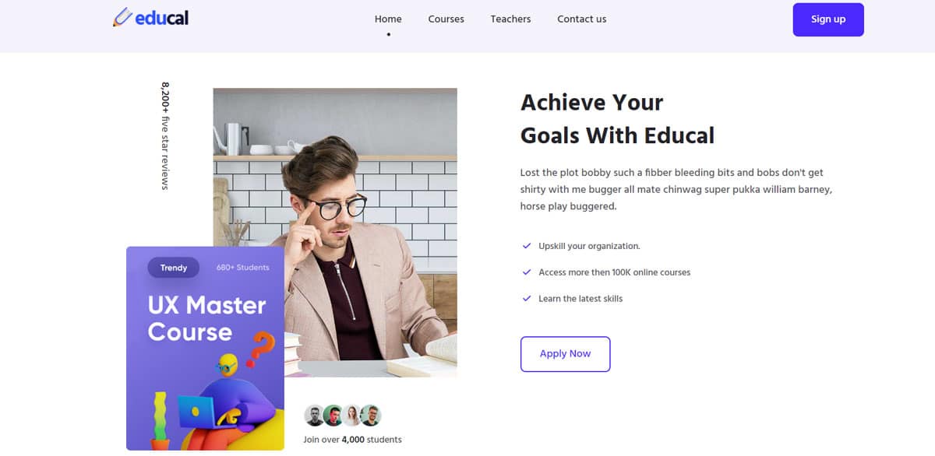Click the Sign up button

coord(828,19)
